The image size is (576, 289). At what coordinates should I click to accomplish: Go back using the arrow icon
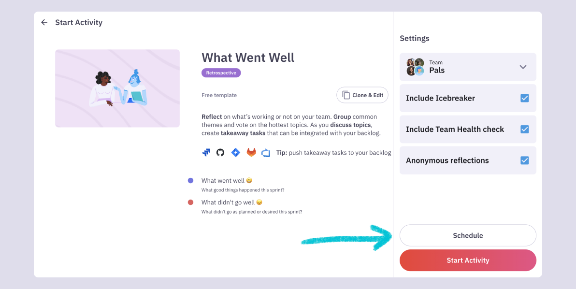tap(44, 22)
